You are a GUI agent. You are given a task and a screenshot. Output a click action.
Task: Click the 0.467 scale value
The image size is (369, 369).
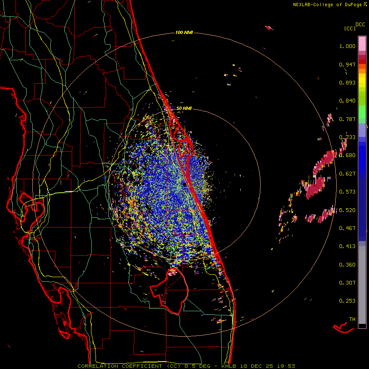coord(347,228)
